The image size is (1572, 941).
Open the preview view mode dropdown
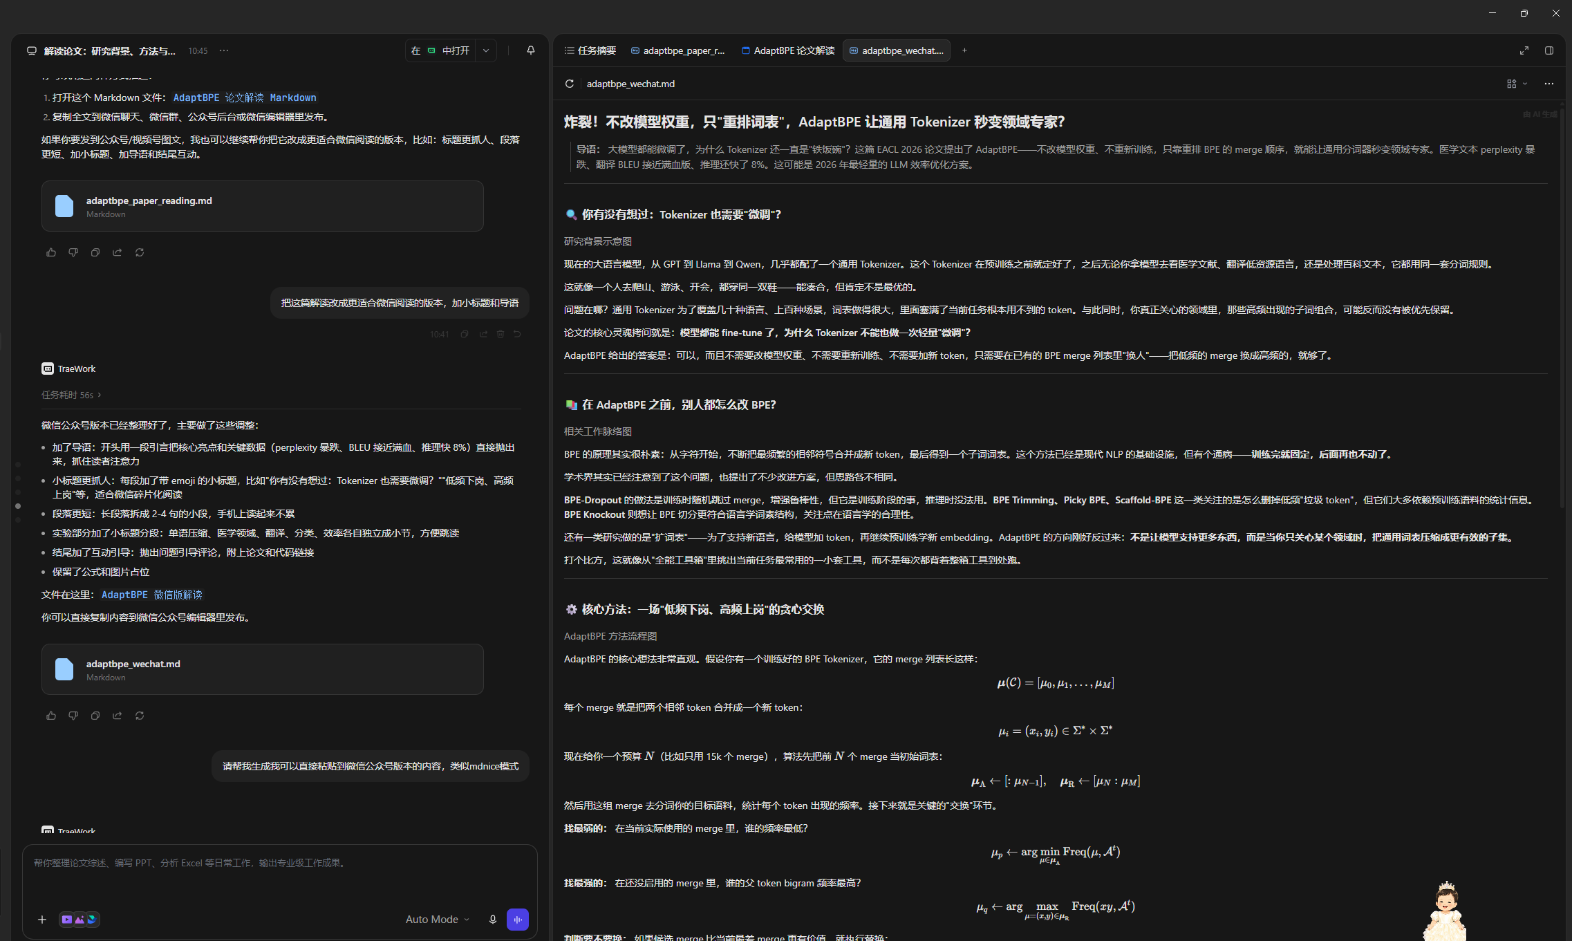point(1517,84)
